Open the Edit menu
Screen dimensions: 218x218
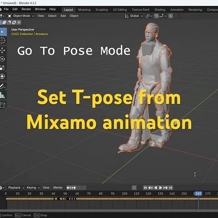point(15,9)
